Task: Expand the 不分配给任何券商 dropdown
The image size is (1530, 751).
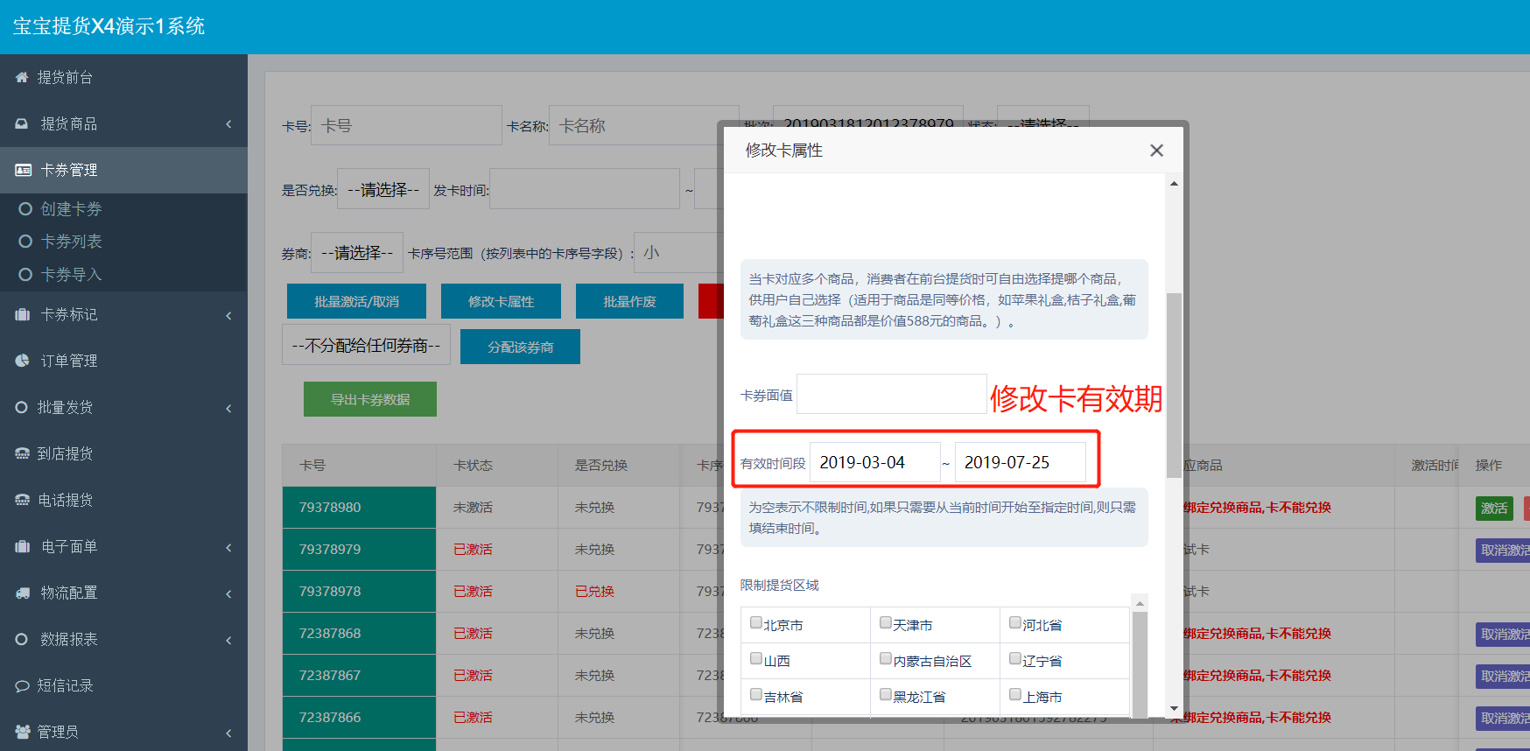Action: pyautogui.click(x=366, y=346)
